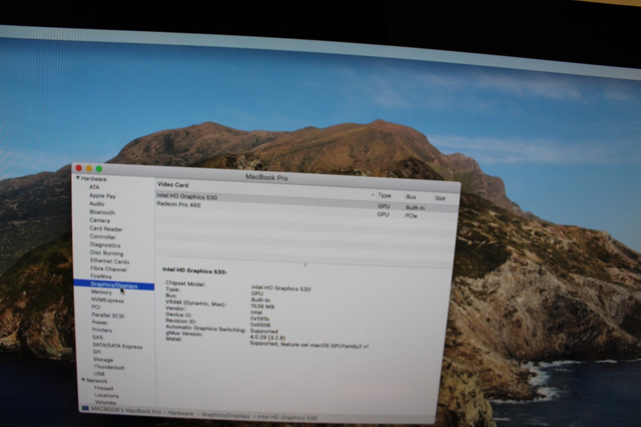The image size is (641, 427).
Task: Select the Camera sidebar item
Action: coord(99,220)
